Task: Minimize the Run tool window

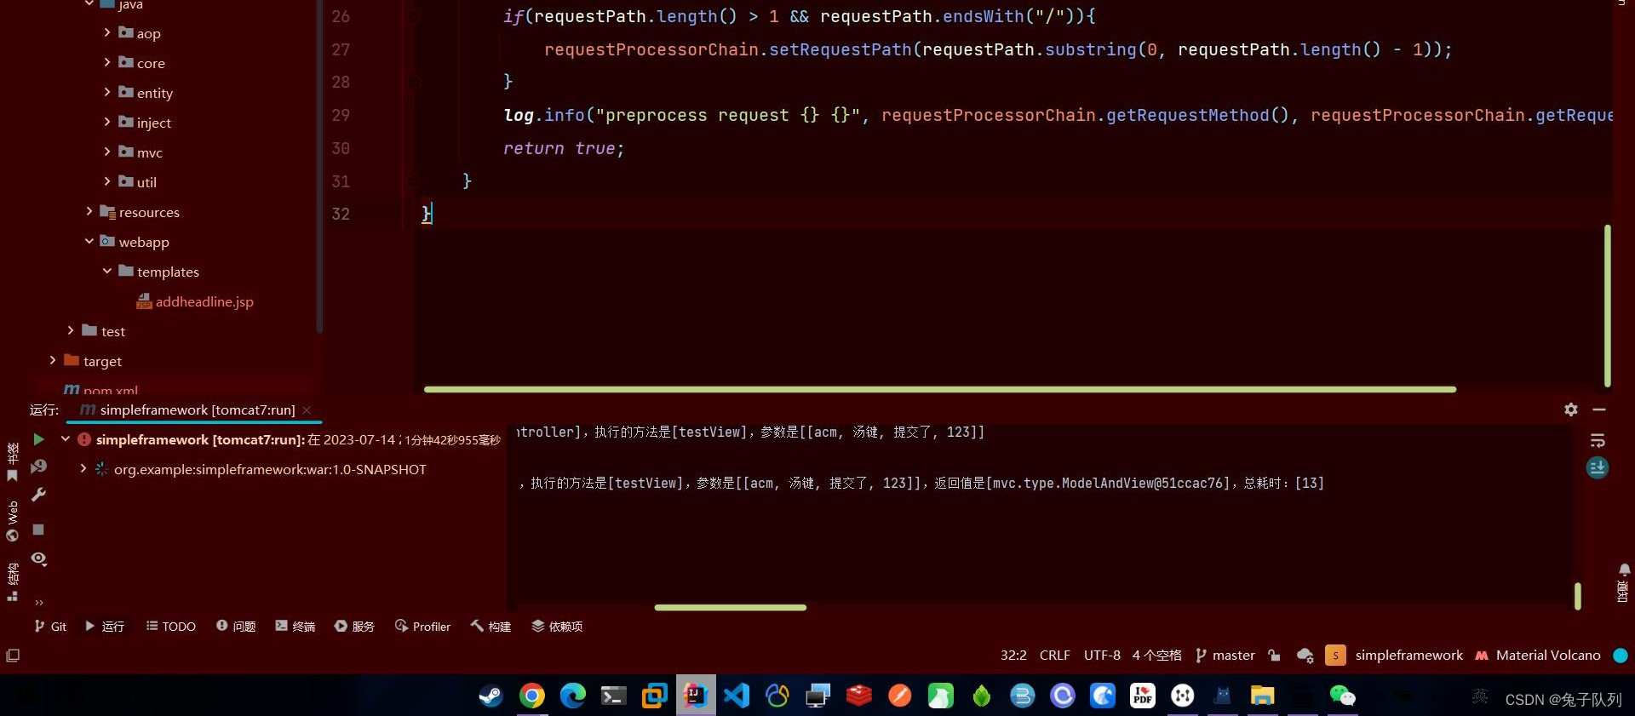Action: click(x=1599, y=410)
